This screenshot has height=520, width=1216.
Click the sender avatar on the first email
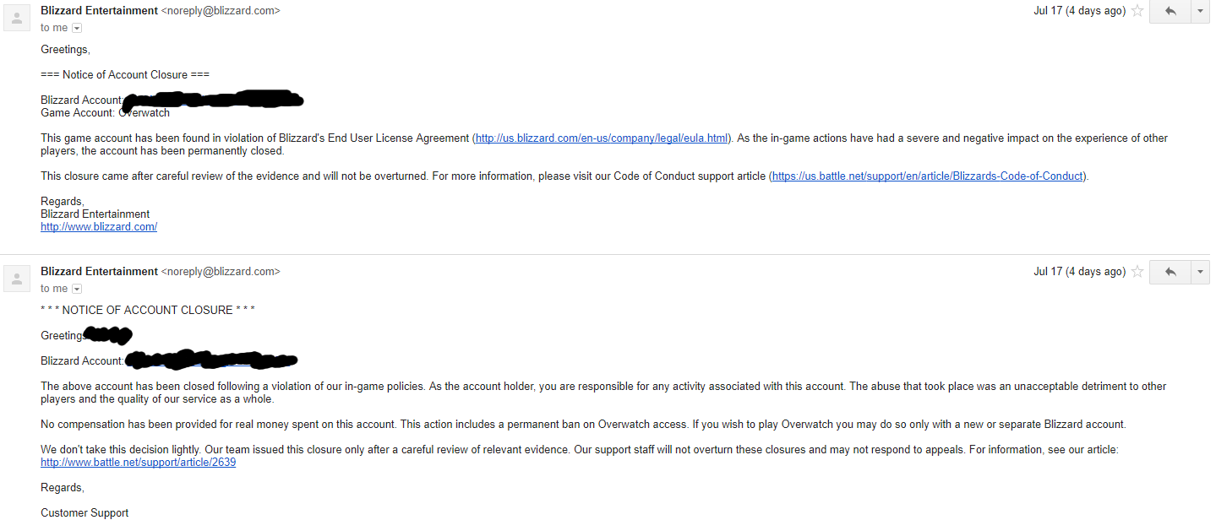16,17
